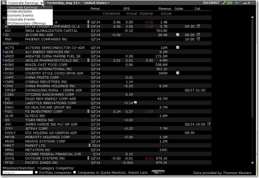Click the 08:30 call time for KHOLY

coord(190,133)
